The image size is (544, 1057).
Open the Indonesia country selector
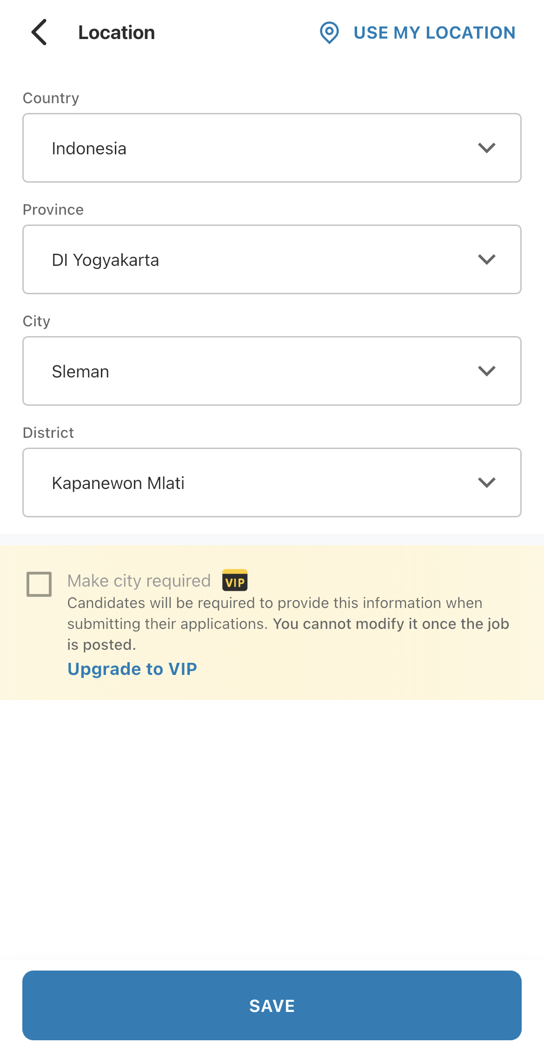272,148
